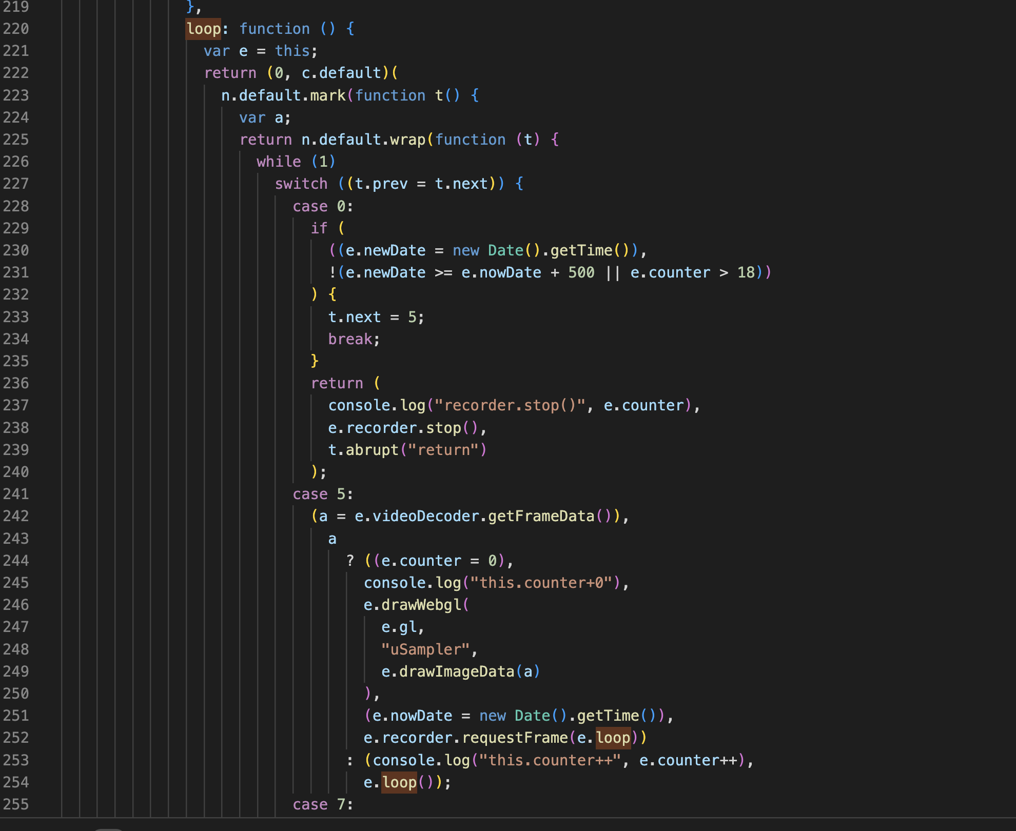
Task: Click the 'switch' keyword on line 227
Action: pos(301,184)
